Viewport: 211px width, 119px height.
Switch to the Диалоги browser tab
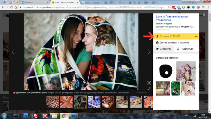tap(35, 2)
